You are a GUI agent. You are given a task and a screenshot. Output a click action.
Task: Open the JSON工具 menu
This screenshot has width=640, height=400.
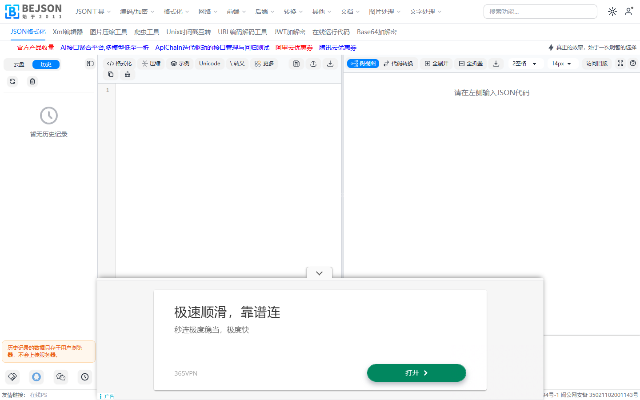point(93,12)
